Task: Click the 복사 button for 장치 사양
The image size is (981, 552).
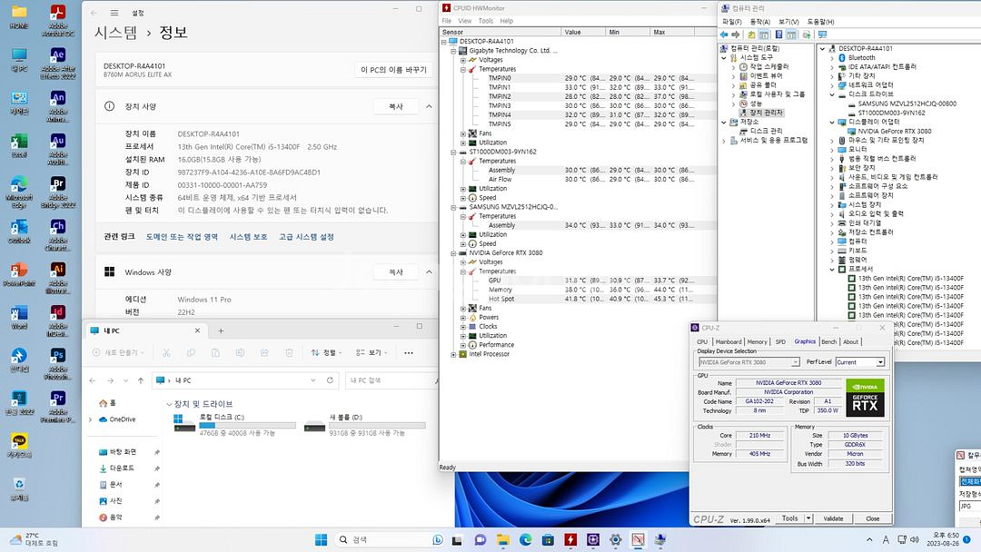Action: tap(396, 106)
